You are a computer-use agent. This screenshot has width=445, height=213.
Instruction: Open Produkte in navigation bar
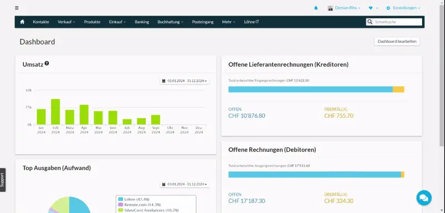point(92,22)
